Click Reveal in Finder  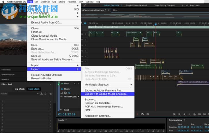pyautogui.click(x=54, y=79)
